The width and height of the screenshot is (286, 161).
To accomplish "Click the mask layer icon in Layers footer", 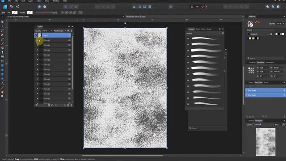I will pos(49,106).
